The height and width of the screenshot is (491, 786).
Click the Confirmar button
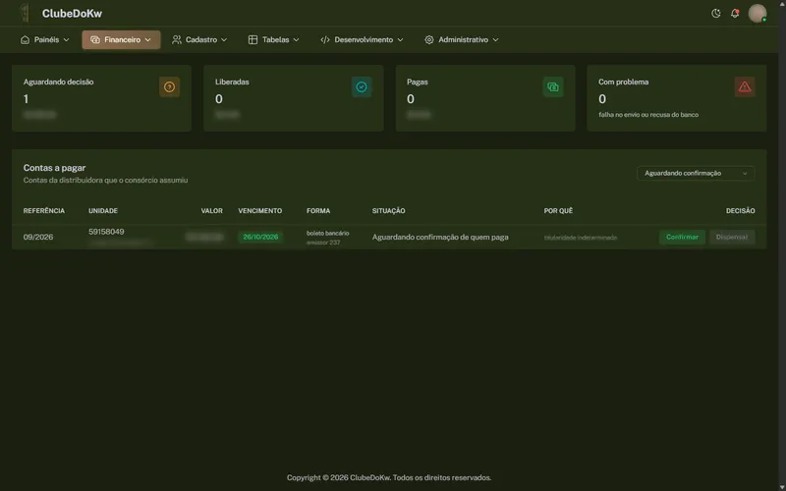[x=682, y=237]
